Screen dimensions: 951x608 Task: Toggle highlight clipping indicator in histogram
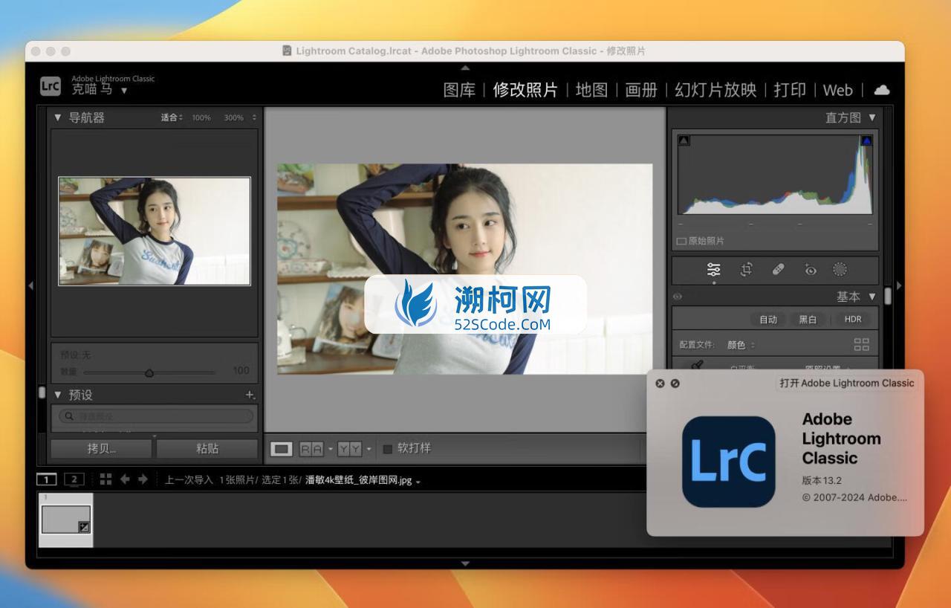click(866, 140)
